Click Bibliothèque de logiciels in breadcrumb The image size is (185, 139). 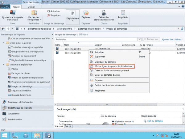click(39, 29)
